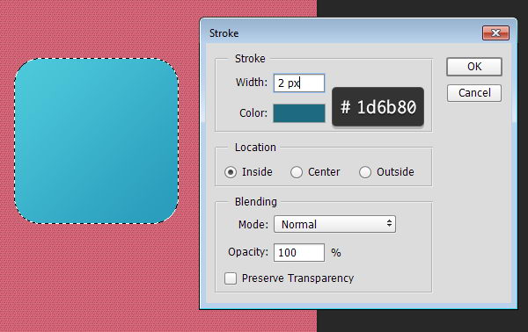The height and width of the screenshot is (332, 528).
Task: Click the Preserve Transparency label text
Action: (x=297, y=278)
